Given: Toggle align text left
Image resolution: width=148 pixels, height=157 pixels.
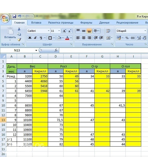Looking at the screenshot, I should point(78,38).
